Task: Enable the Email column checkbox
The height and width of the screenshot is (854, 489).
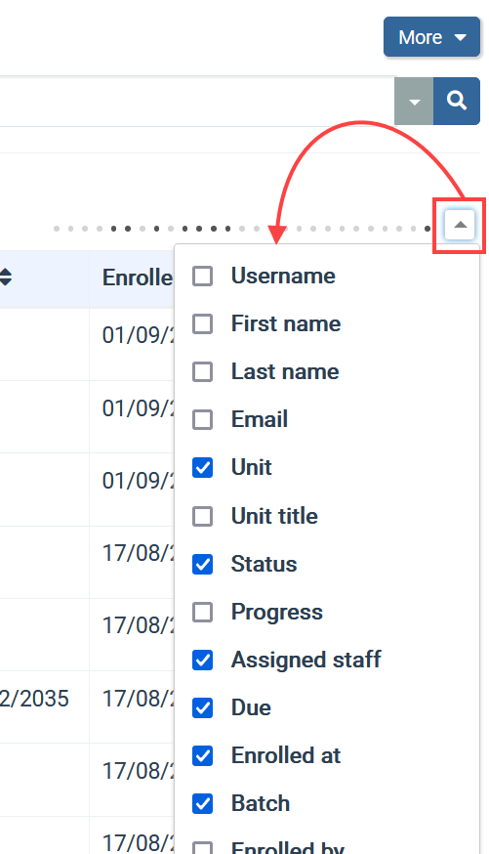Action: pyautogui.click(x=202, y=420)
